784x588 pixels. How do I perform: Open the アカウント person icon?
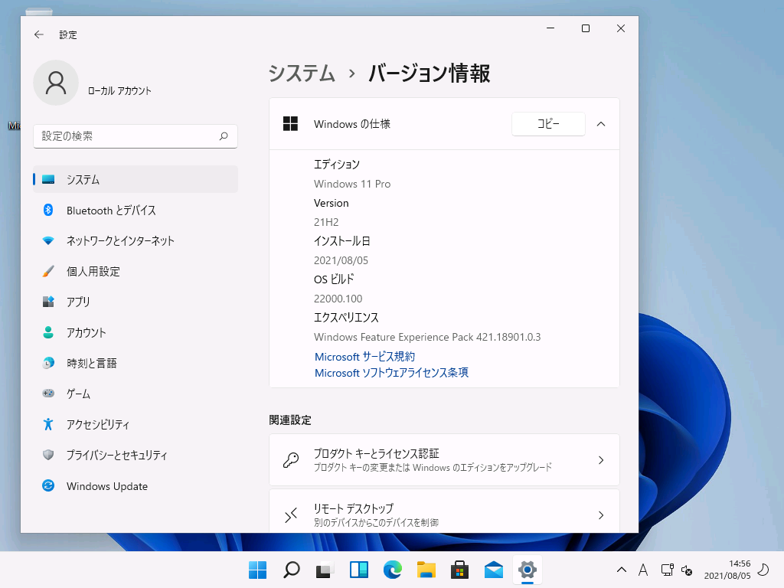48,332
